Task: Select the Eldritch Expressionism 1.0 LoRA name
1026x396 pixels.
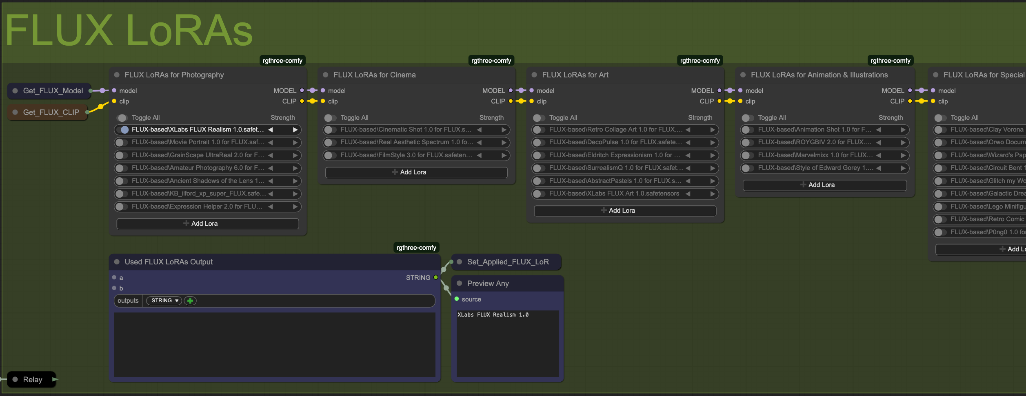Action: pyautogui.click(x=615, y=155)
